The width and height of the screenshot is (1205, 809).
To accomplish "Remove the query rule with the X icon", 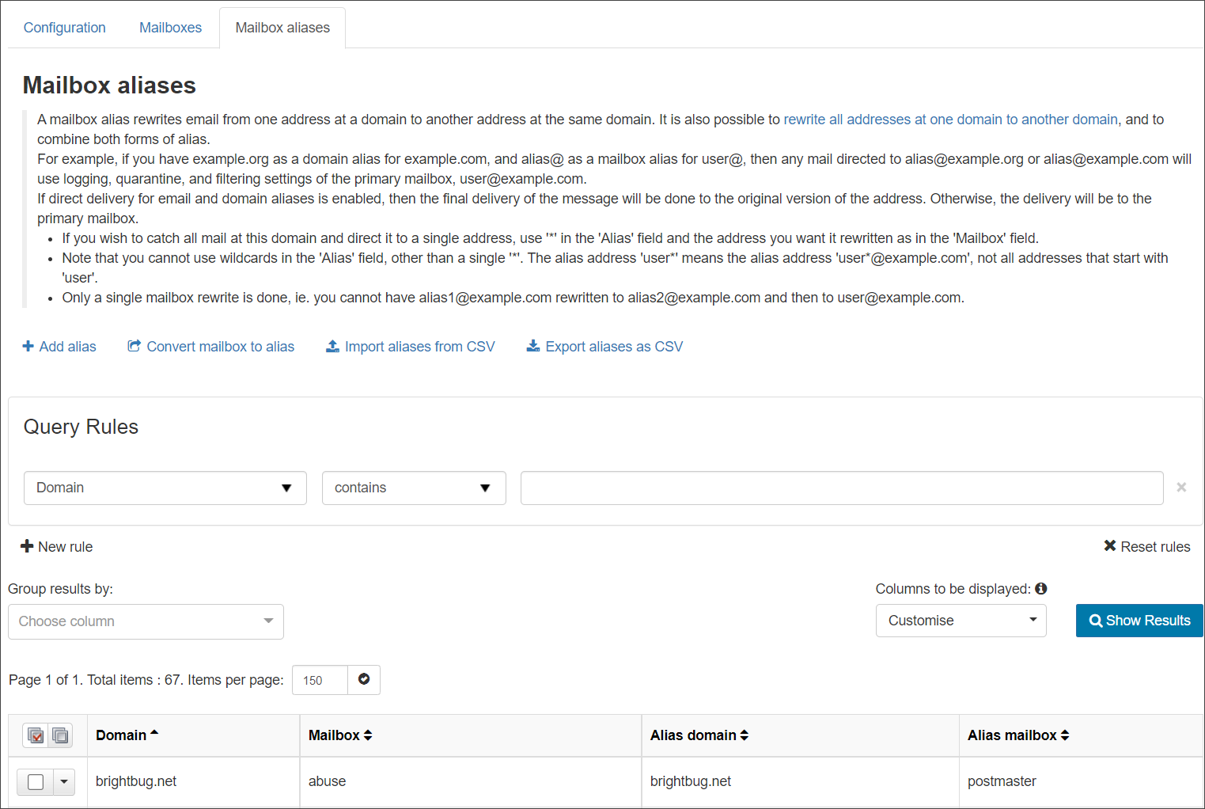I will pos(1180,488).
